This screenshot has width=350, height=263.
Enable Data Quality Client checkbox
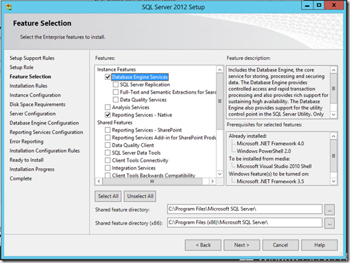107,145
